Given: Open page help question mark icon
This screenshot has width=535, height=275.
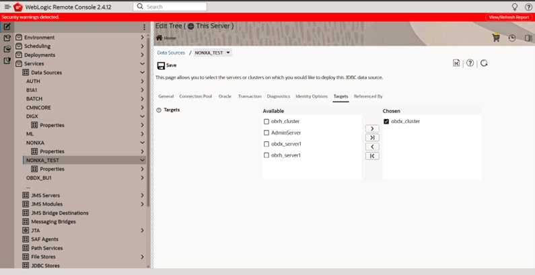Looking at the screenshot, I should [470, 63].
